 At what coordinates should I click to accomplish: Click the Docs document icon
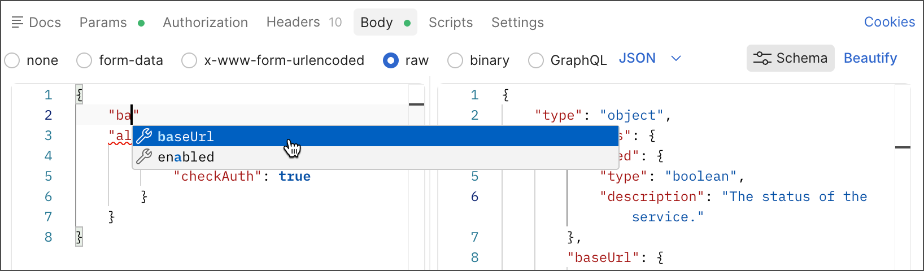point(17,23)
